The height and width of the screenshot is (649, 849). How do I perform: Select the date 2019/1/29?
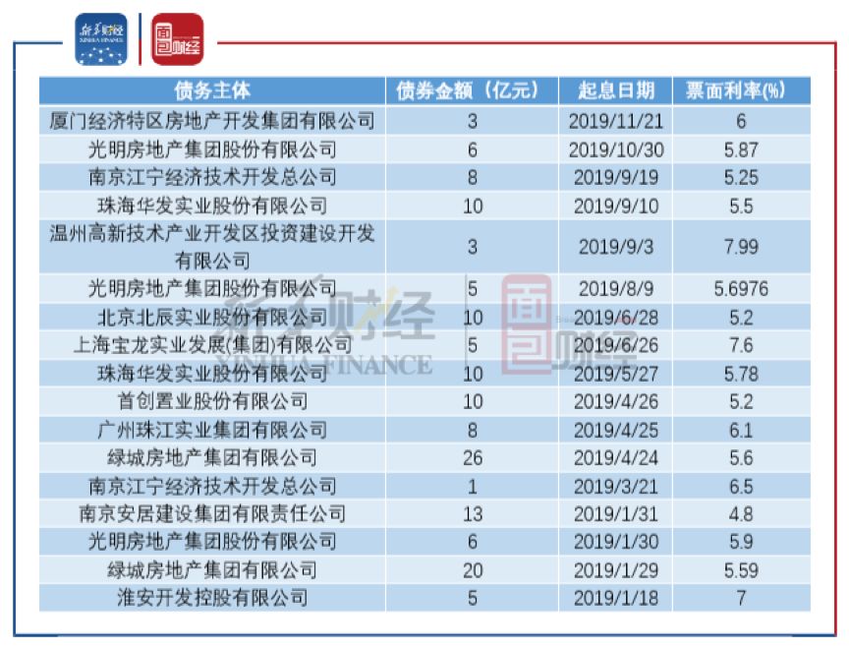pyautogui.click(x=616, y=570)
